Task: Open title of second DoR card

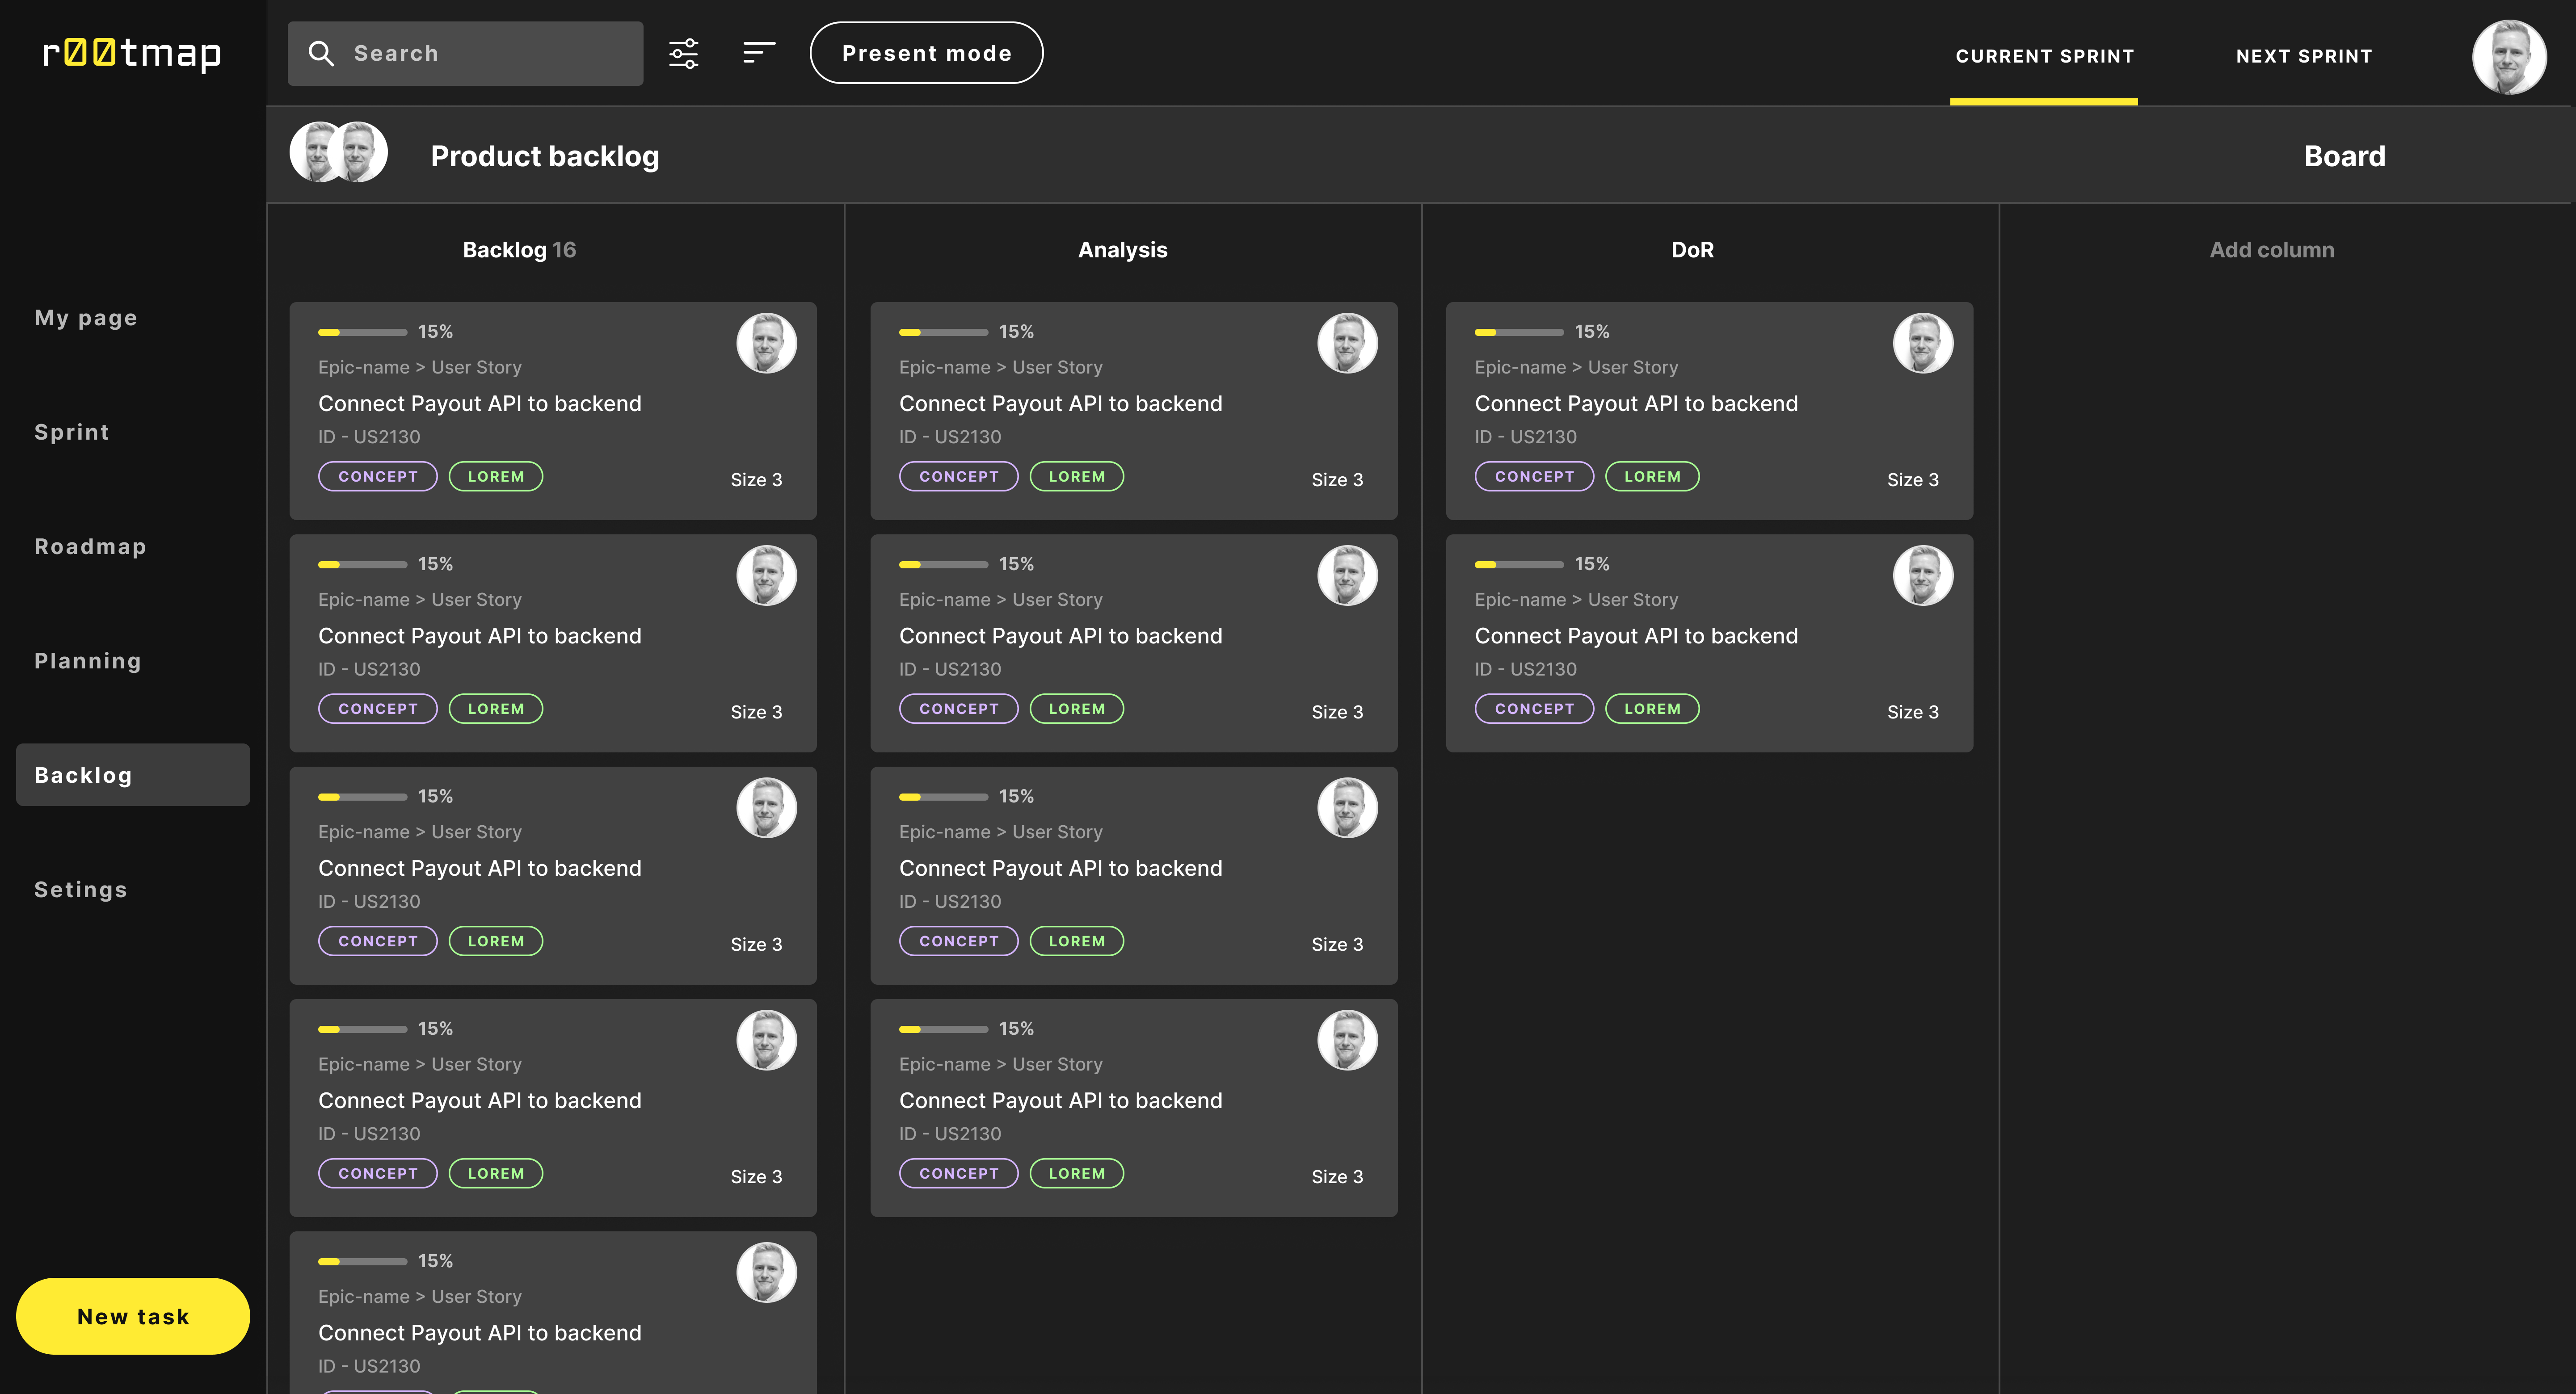Action: point(1636,636)
